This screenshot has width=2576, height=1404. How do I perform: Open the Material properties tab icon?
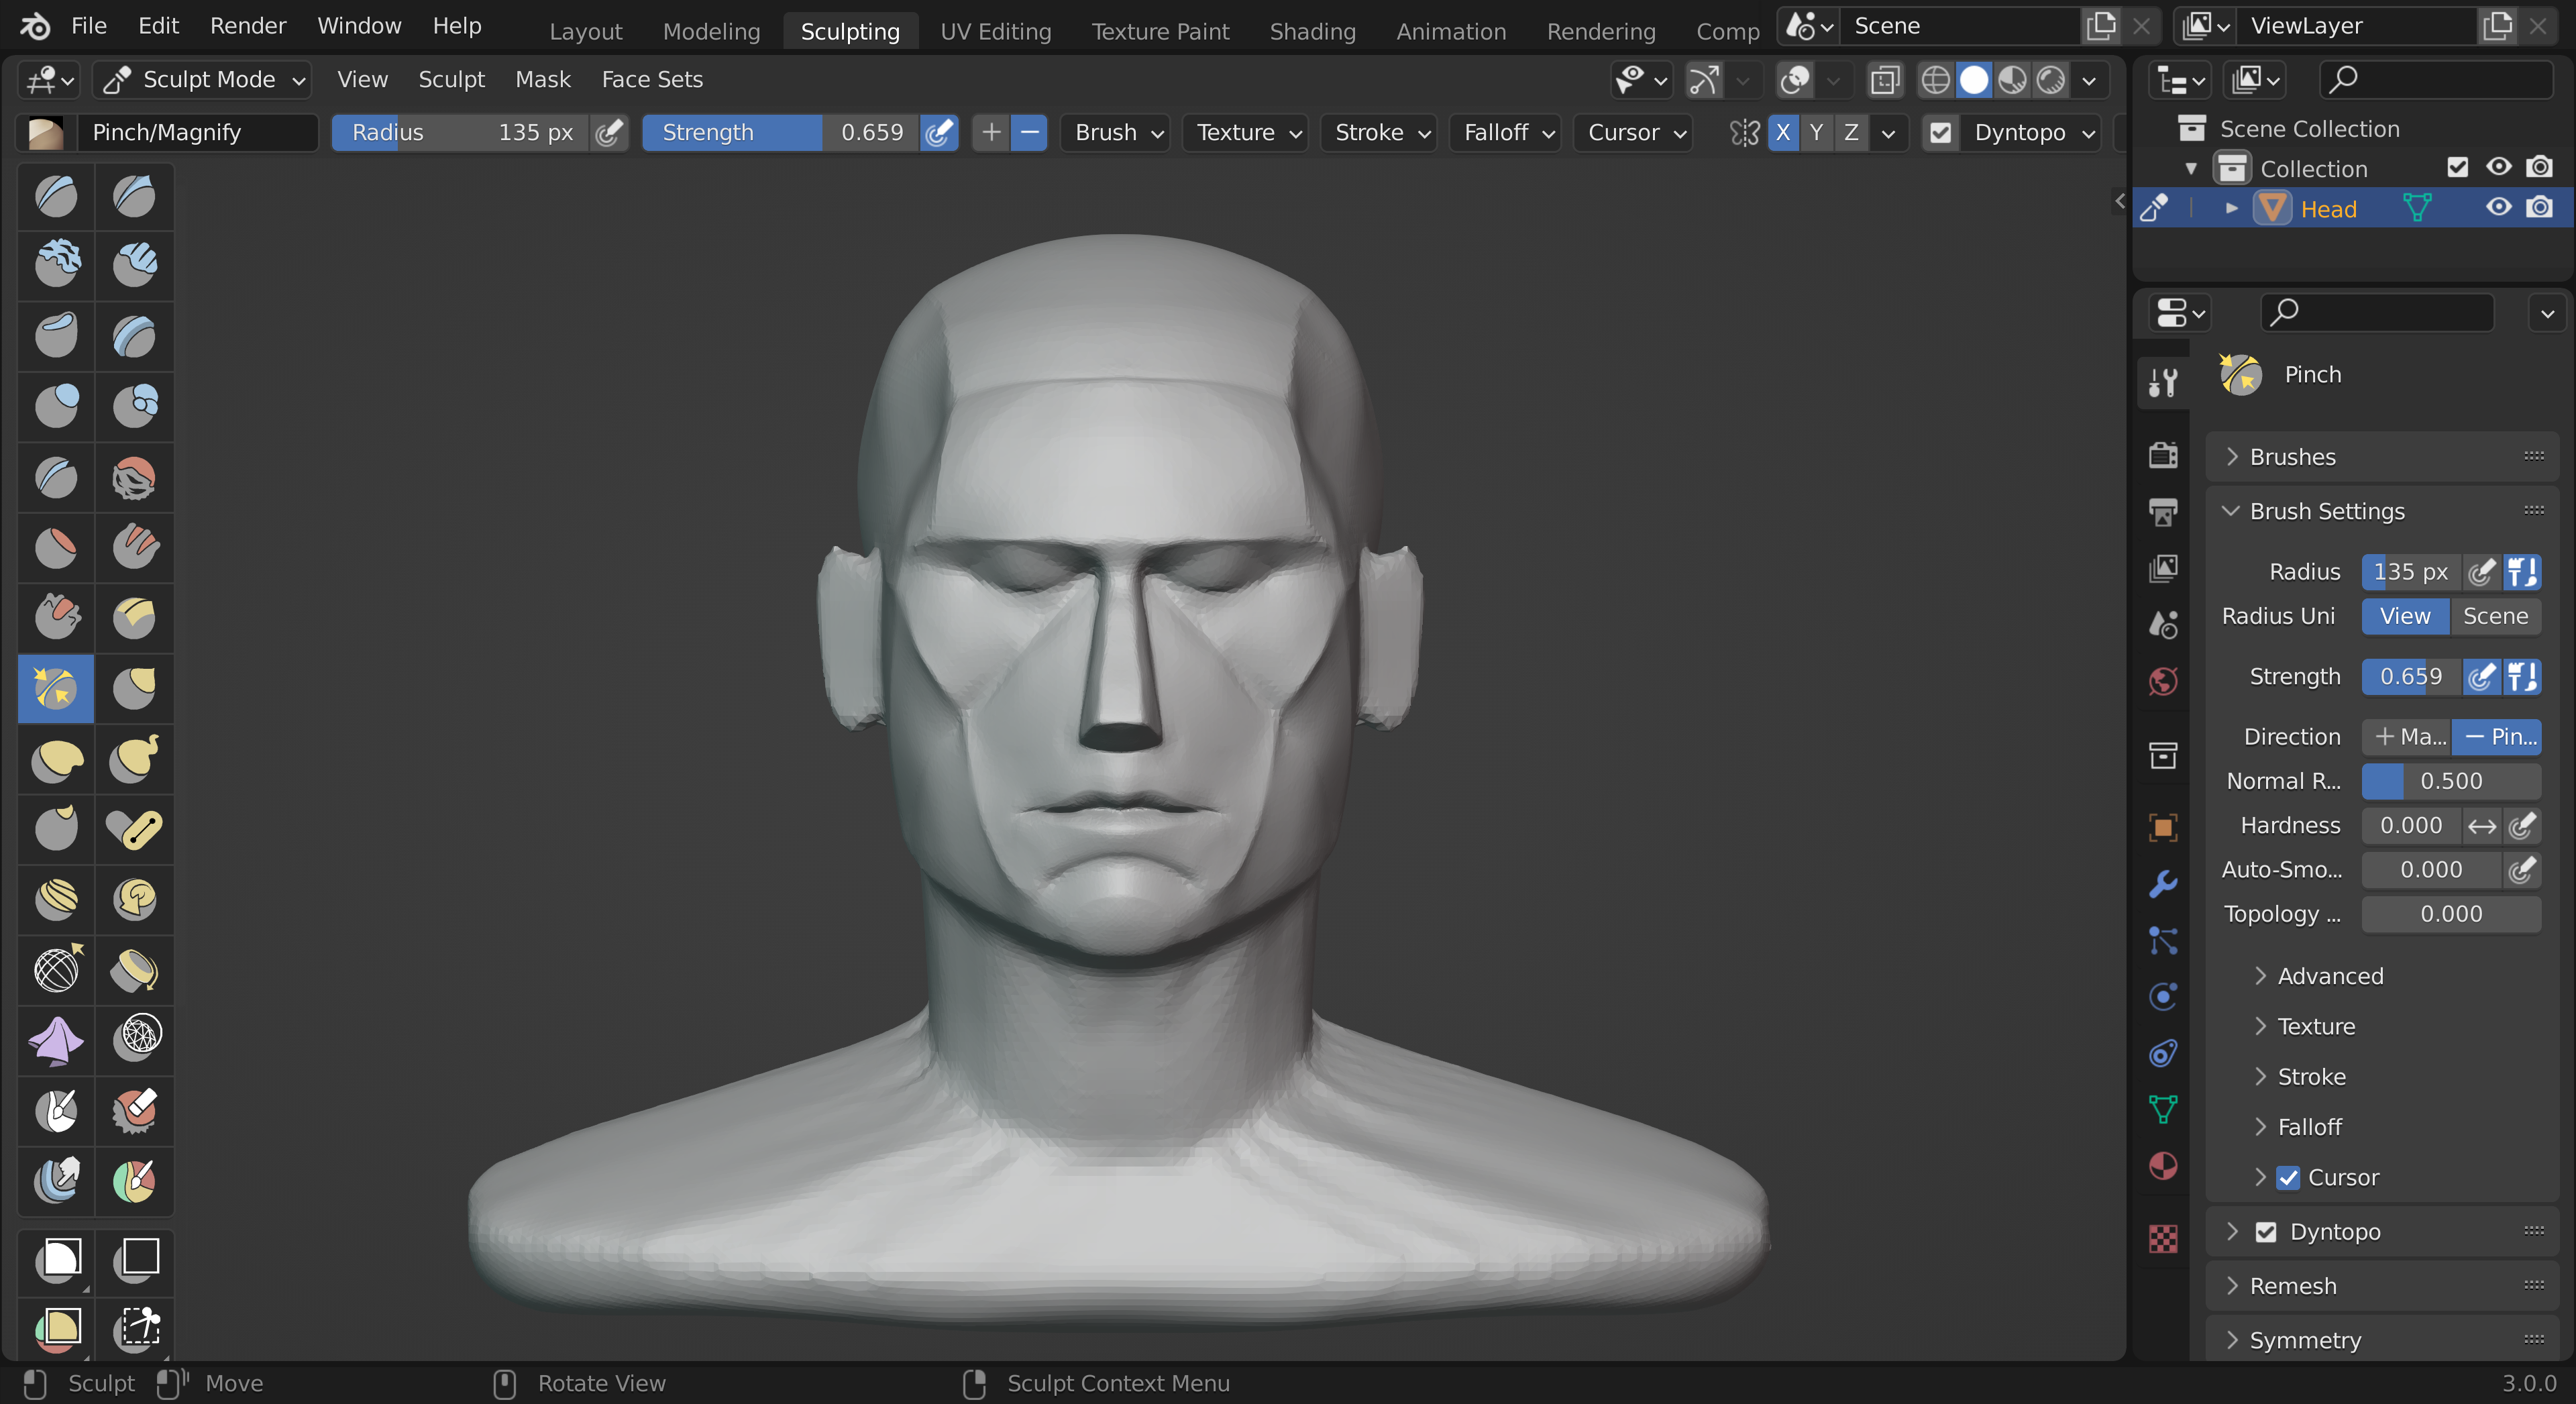click(x=2163, y=1166)
